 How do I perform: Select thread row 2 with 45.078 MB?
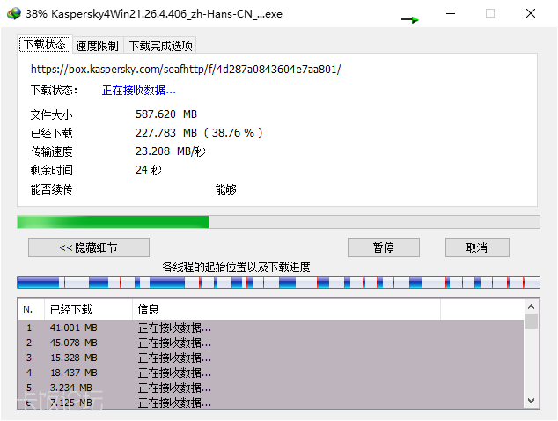click(x=271, y=343)
